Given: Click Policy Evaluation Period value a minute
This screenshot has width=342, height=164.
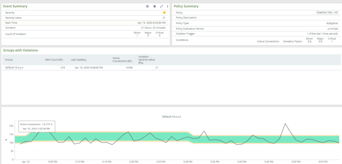Looking at the screenshot, I should click(333, 28).
